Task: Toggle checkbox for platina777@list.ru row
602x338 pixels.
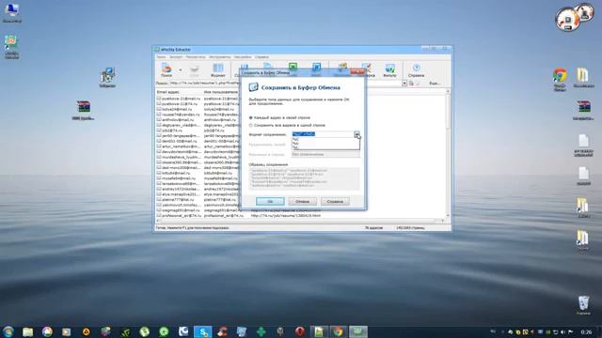Action: pyautogui.click(x=159, y=199)
